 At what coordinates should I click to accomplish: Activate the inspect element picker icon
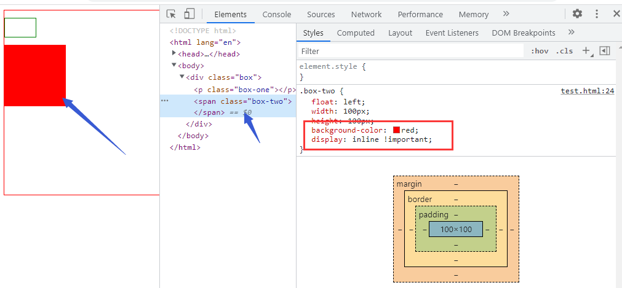(171, 14)
